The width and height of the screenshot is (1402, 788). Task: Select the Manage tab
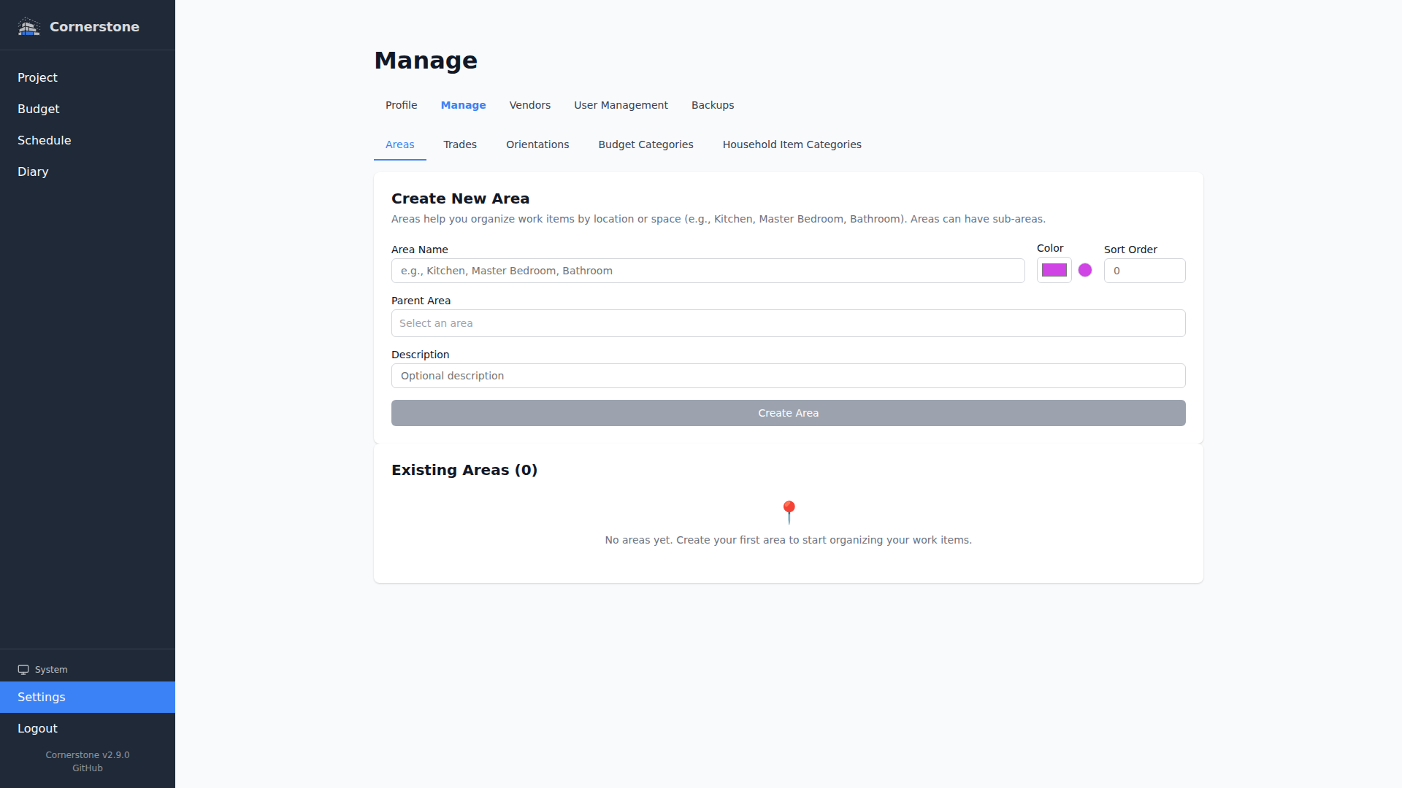point(463,105)
